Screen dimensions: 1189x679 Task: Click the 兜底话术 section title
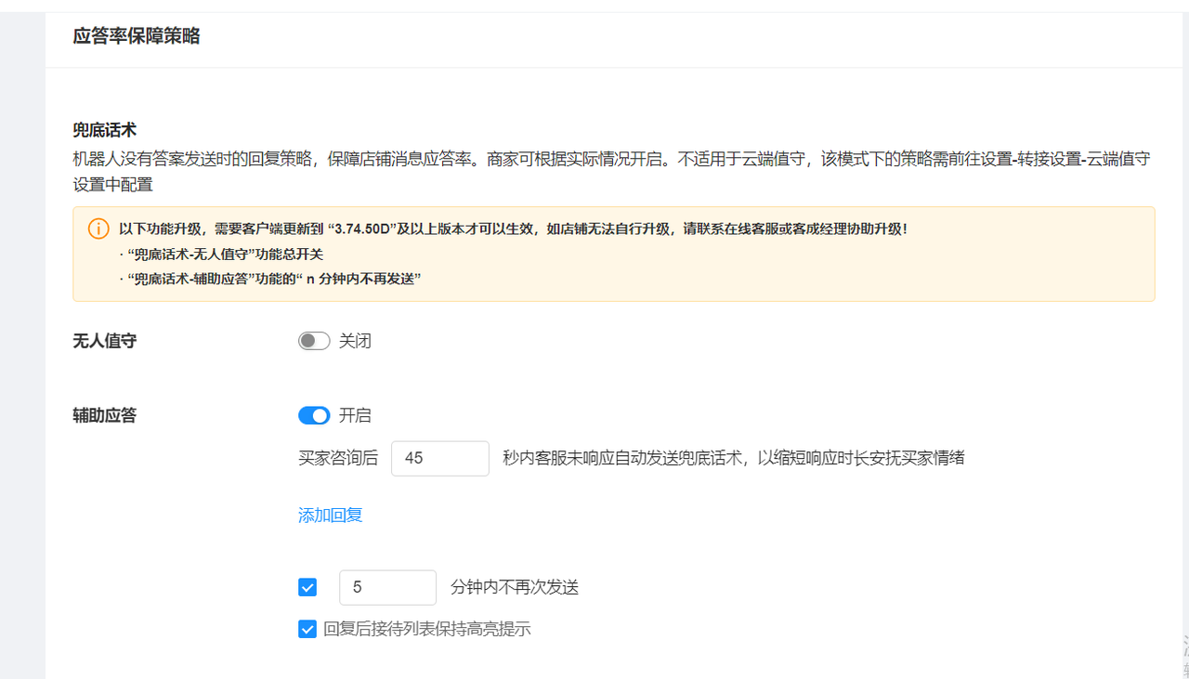coord(105,129)
